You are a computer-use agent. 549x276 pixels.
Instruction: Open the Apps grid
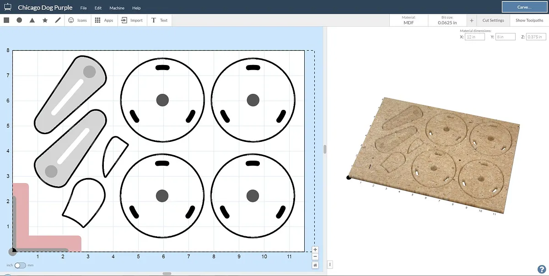(104, 20)
